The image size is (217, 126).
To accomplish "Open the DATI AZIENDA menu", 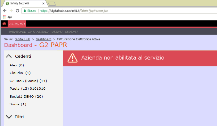I will tap(39, 32).
